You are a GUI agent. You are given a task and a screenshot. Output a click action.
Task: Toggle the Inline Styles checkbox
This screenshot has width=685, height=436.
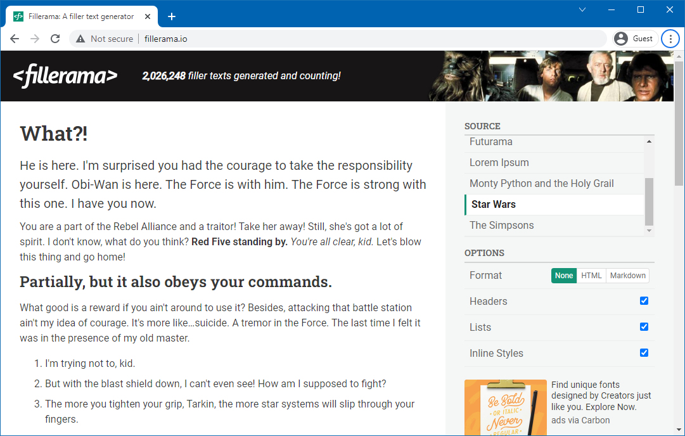click(x=644, y=352)
